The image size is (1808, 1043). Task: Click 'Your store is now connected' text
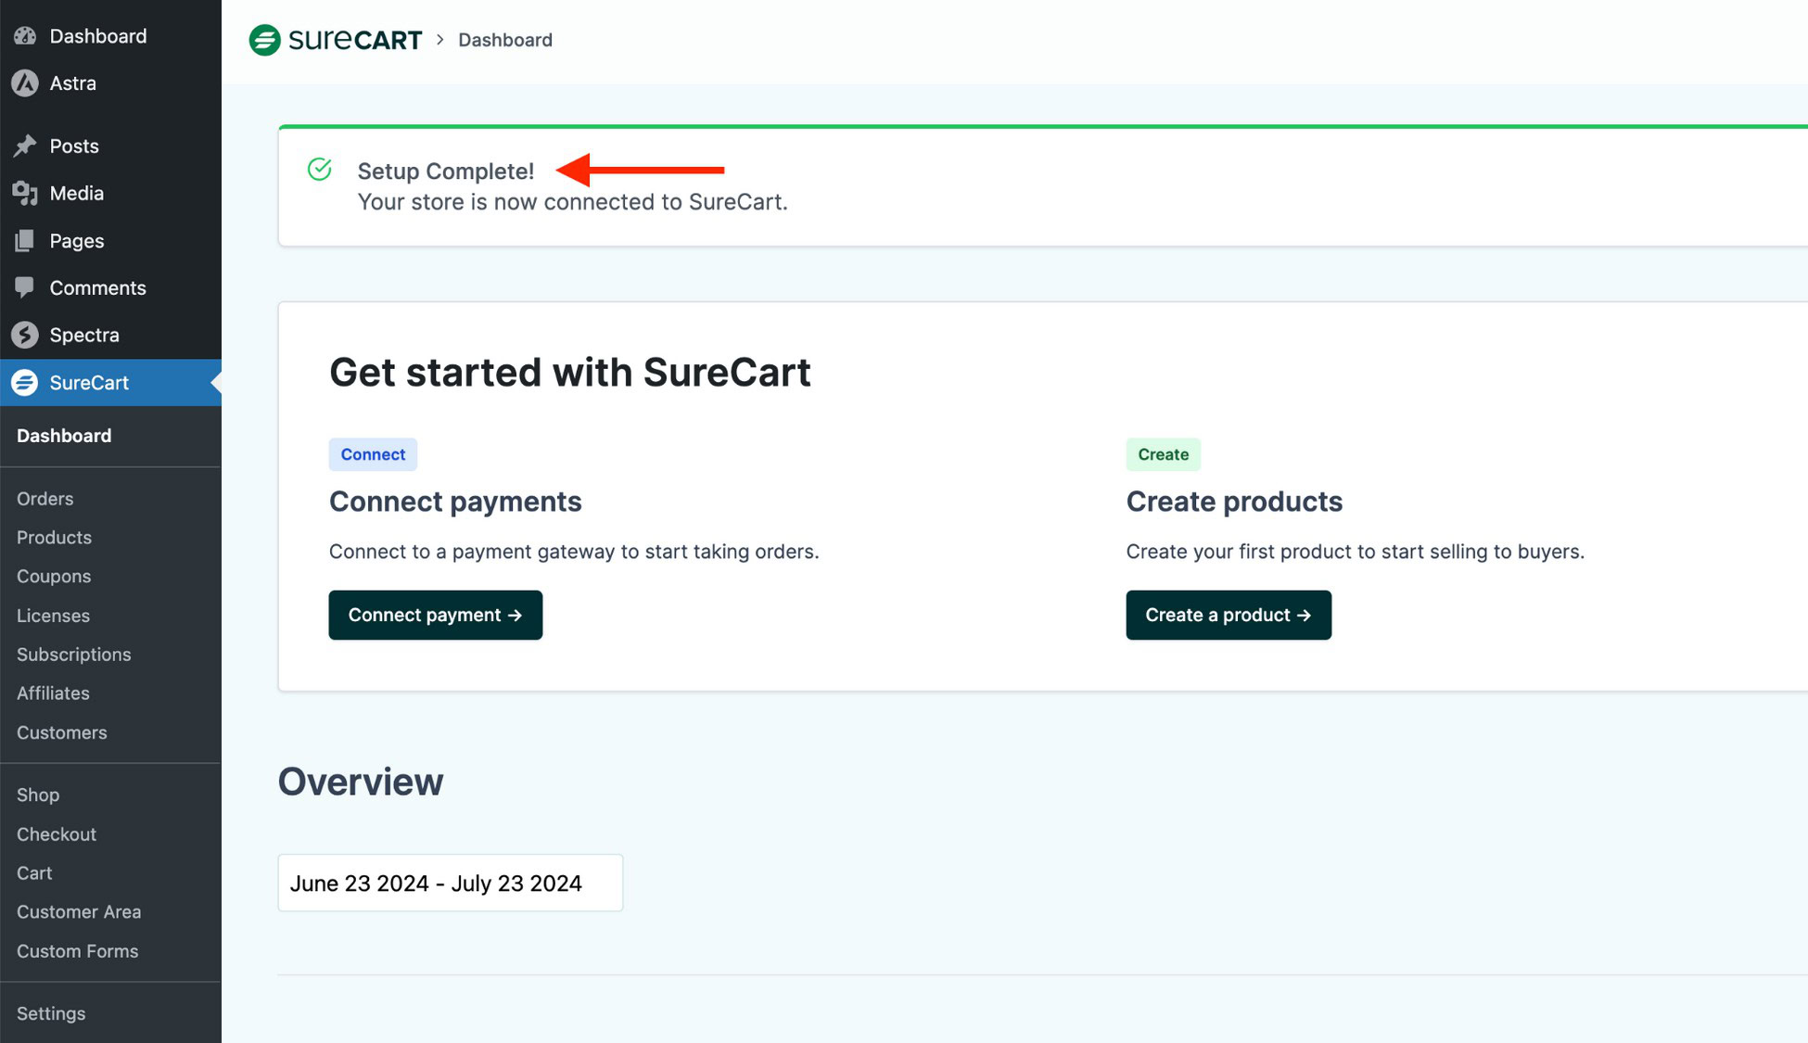[573, 202]
